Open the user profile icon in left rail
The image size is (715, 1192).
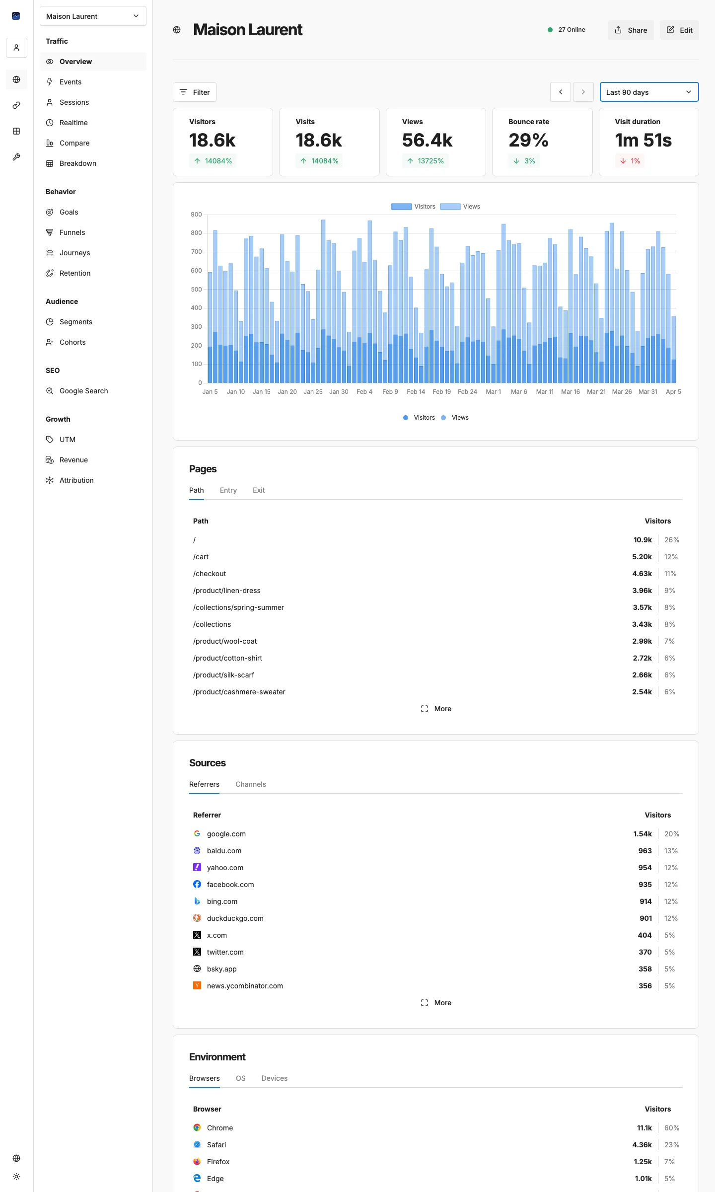(x=16, y=48)
